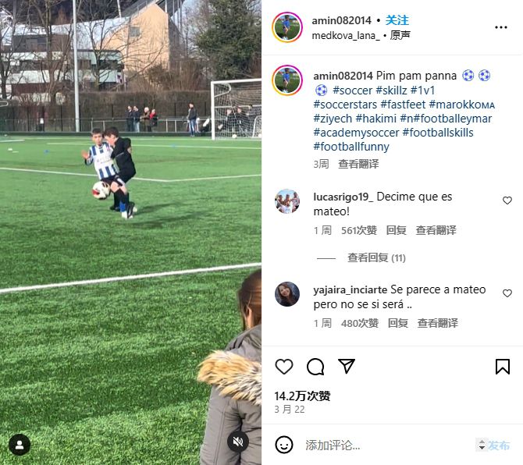Viewport: 523px width, 465px height.
Task: Open the #footballskills hashtag
Action: (438, 133)
